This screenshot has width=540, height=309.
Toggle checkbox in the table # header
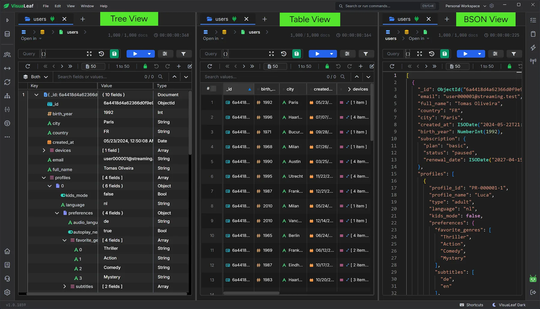tap(213, 88)
